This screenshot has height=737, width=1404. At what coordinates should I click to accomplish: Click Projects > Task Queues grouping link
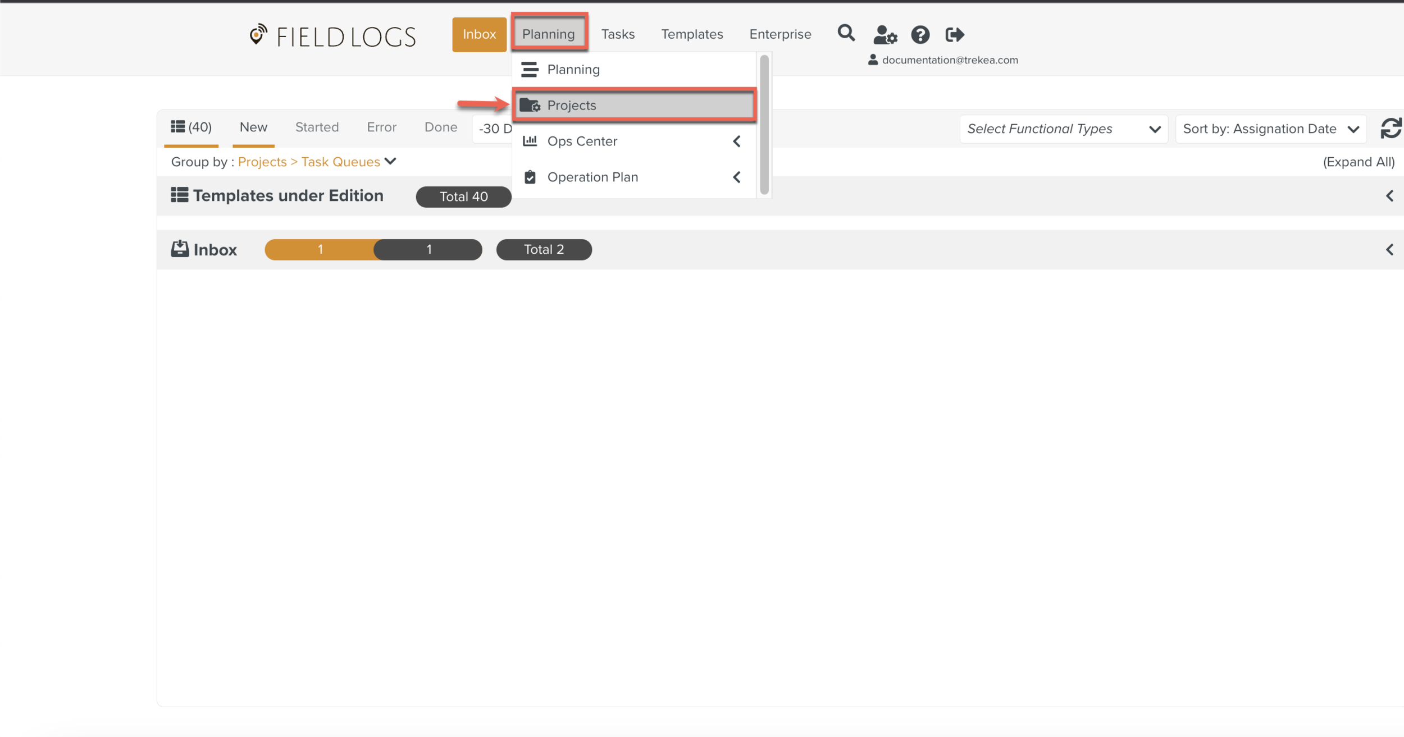(309, 162)
